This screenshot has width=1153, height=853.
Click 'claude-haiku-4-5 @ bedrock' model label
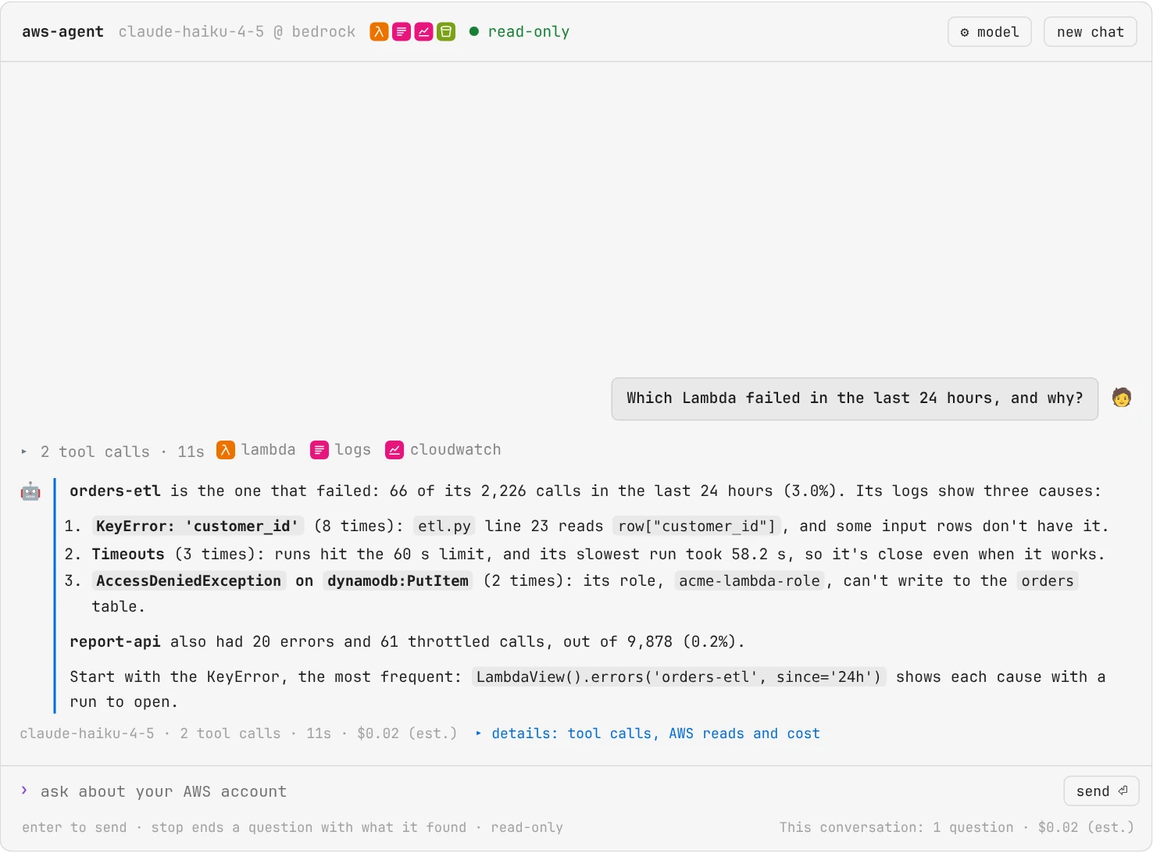click(x=237, y=32)
